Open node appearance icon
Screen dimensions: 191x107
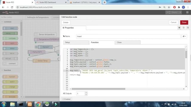(x=188, y=28)
